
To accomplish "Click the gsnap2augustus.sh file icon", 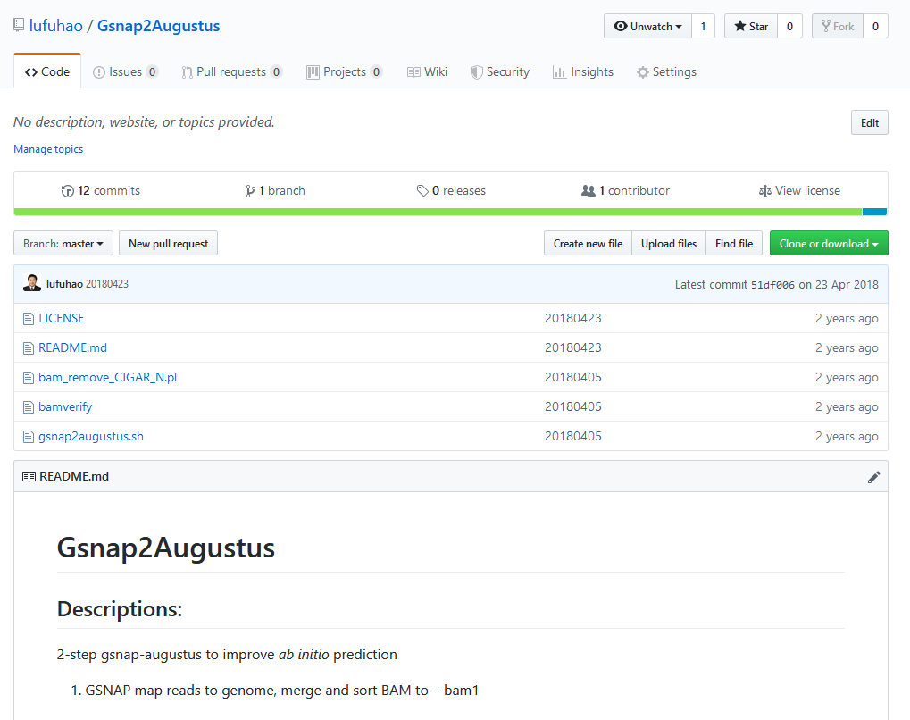I will pos(29,437).
